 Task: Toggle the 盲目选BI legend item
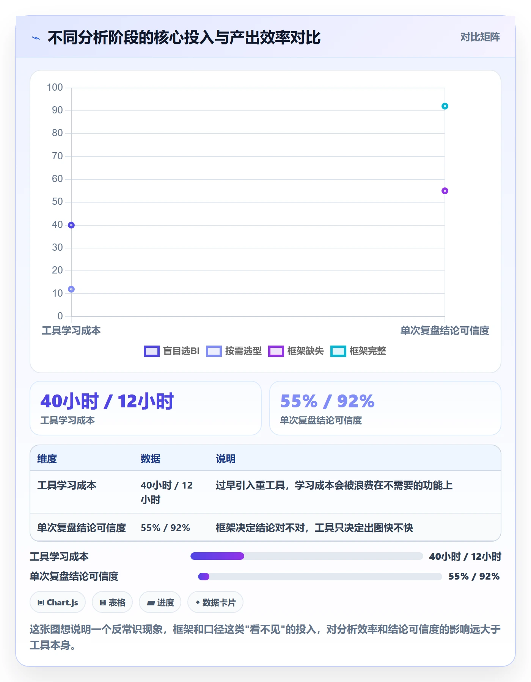pyautogui.click(x=171, y=351)
